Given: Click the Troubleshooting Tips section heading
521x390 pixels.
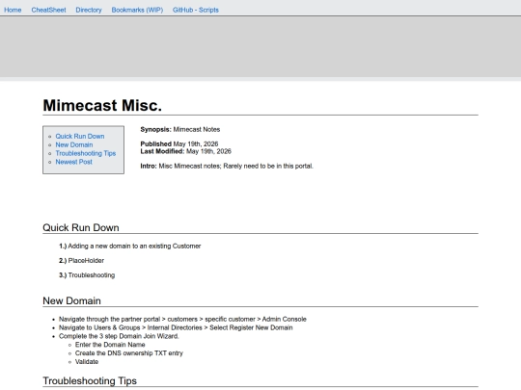Looking at the screenshot, I should point(90,380).
